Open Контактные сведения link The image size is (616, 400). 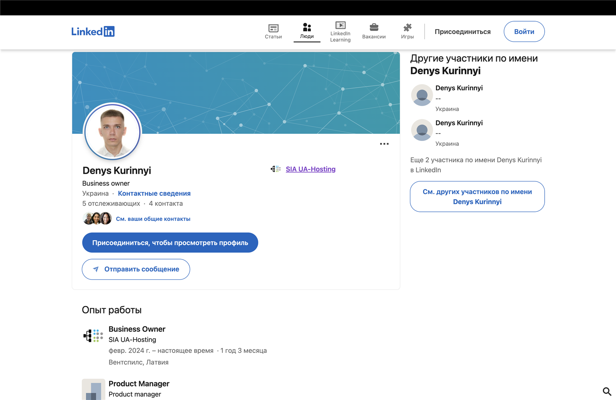(x=154, y=193)
